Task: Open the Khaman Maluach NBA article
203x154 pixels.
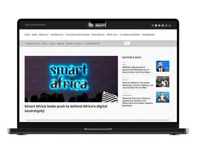Action: (138, 85)
